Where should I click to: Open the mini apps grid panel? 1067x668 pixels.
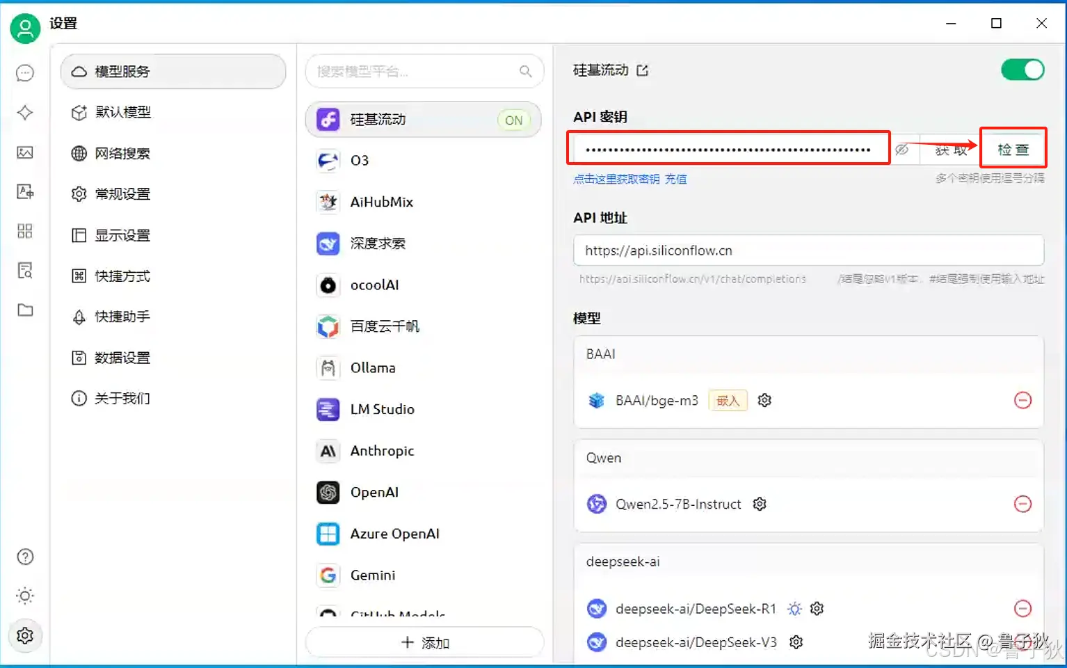click(25, 231)
